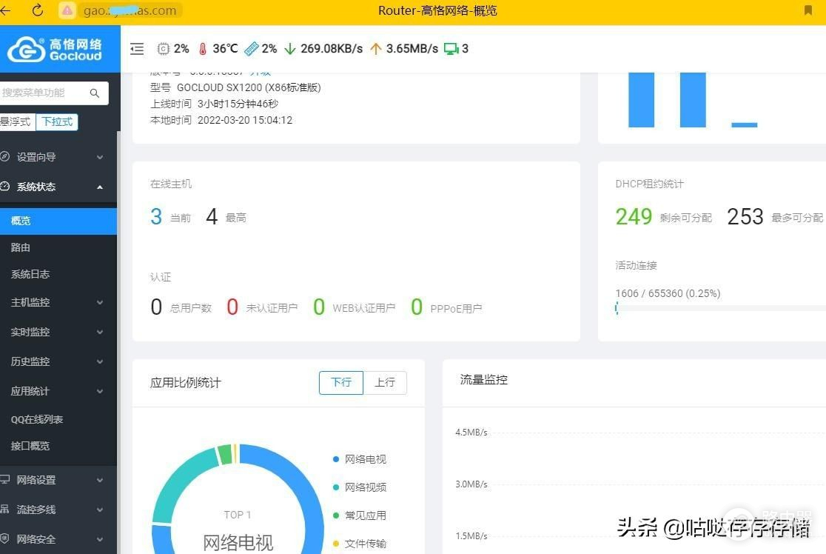826x554 pixels.
Task: Open the 路由 menu item
Action: tap(21, 247)
